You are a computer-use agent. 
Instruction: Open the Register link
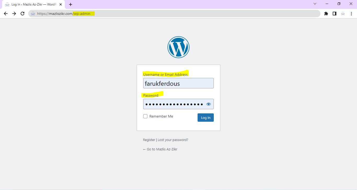(x=149, y=140)
